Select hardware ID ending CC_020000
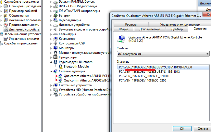211x132 pixels. [144, 76]
